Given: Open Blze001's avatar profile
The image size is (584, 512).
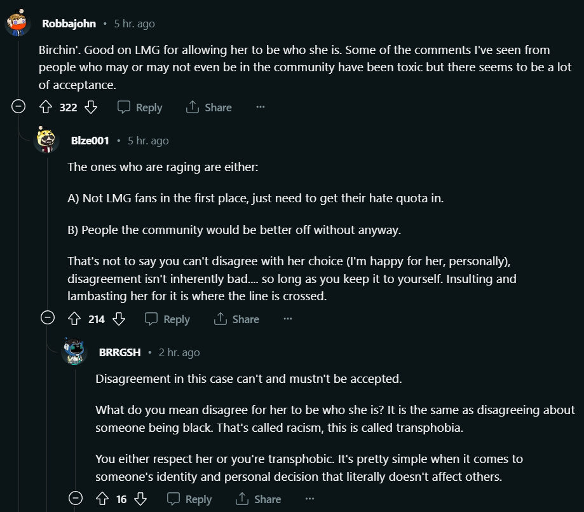Looking at the screenshot, I should pos(46,140).
